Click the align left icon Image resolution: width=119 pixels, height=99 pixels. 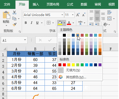tap(91, 19)
